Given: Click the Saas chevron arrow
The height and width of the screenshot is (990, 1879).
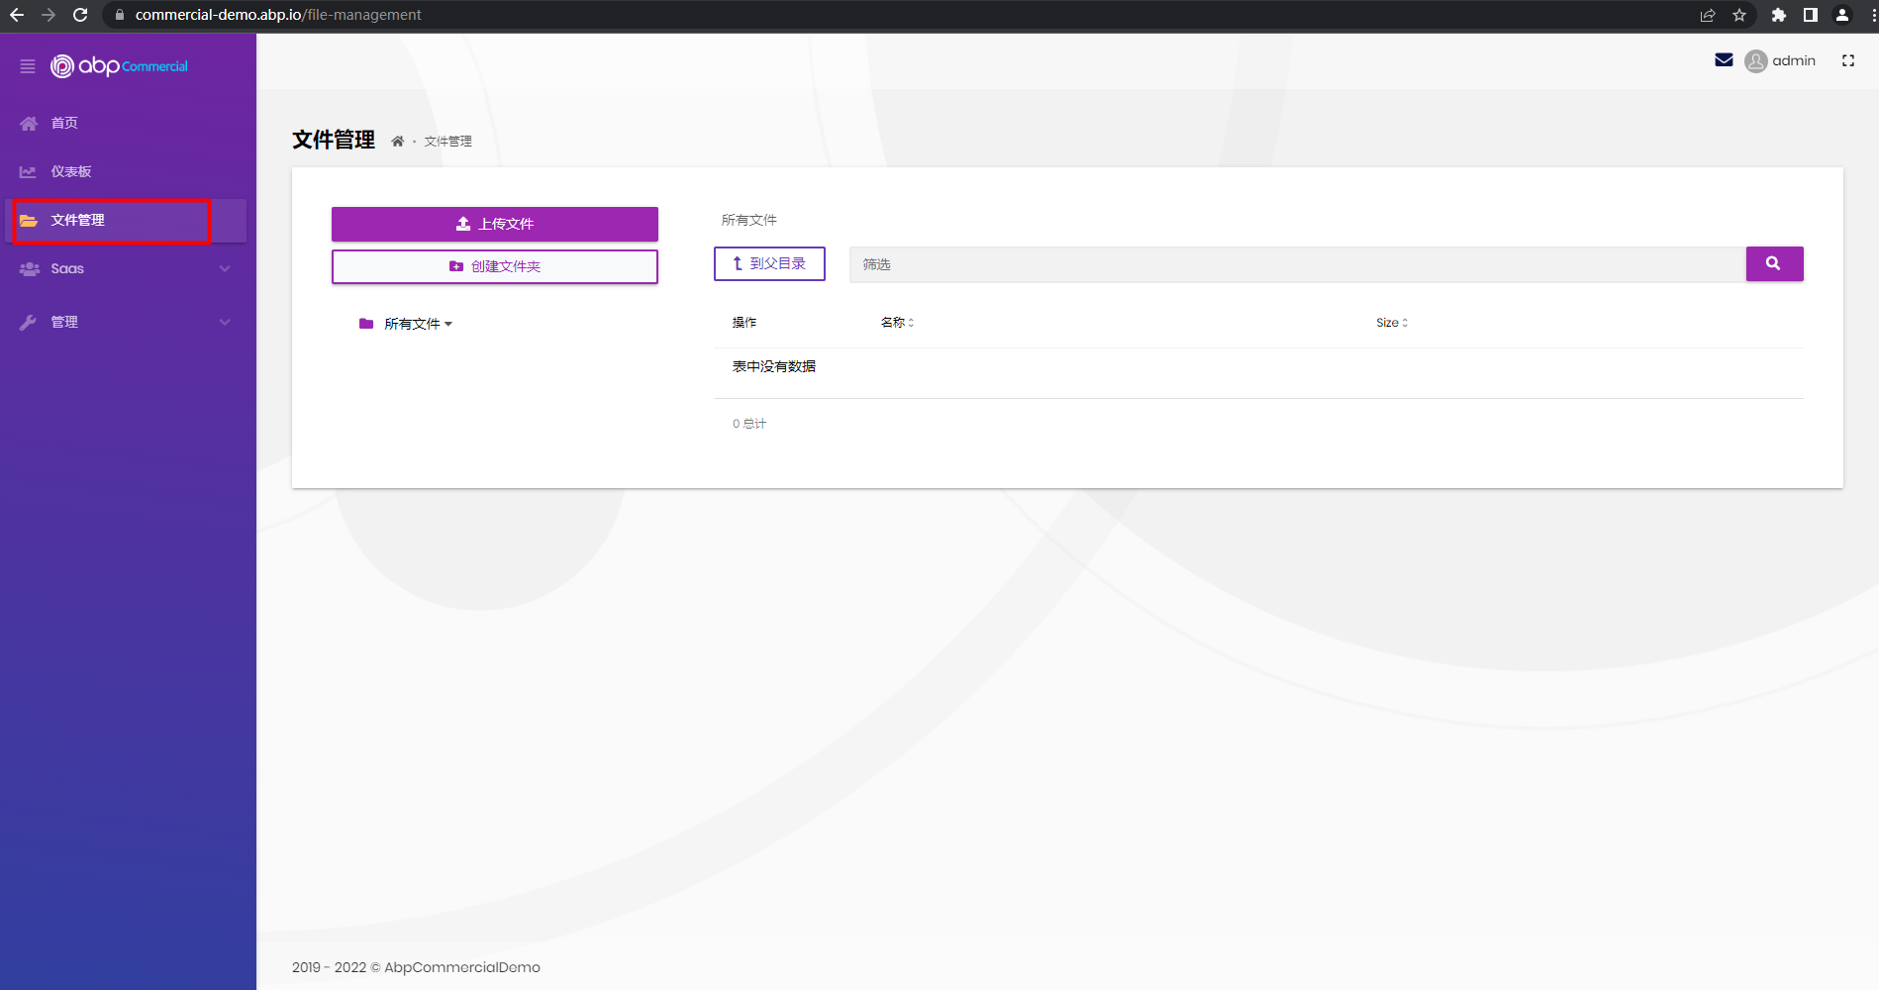Looking at the screenshot, I should click(x=225, y=268).
